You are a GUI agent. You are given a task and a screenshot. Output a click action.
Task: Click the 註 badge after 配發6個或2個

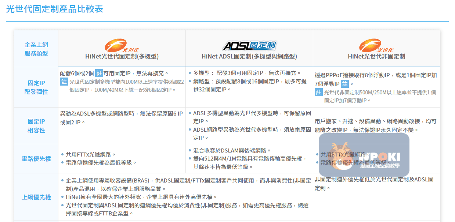[x=99, y=73]
